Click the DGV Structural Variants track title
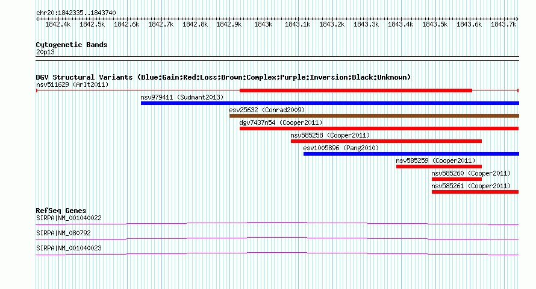Image resolution: width=536 pixels, height=289 pixels. coord(223,77)
